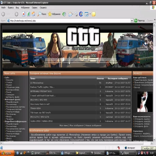The image size is (156, 156).
Task: Expand the address bar dropdown arrow
Action: (132, 21)
